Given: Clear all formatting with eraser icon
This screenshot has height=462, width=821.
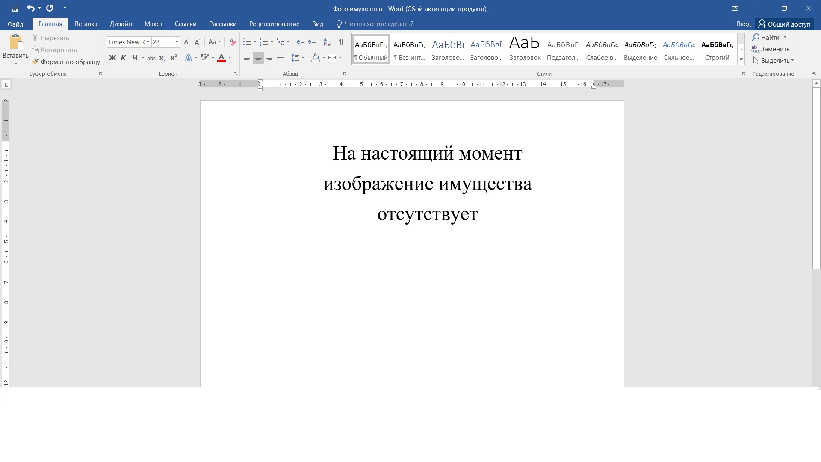Looking at the screenshot, I should (x=233, y=42).
